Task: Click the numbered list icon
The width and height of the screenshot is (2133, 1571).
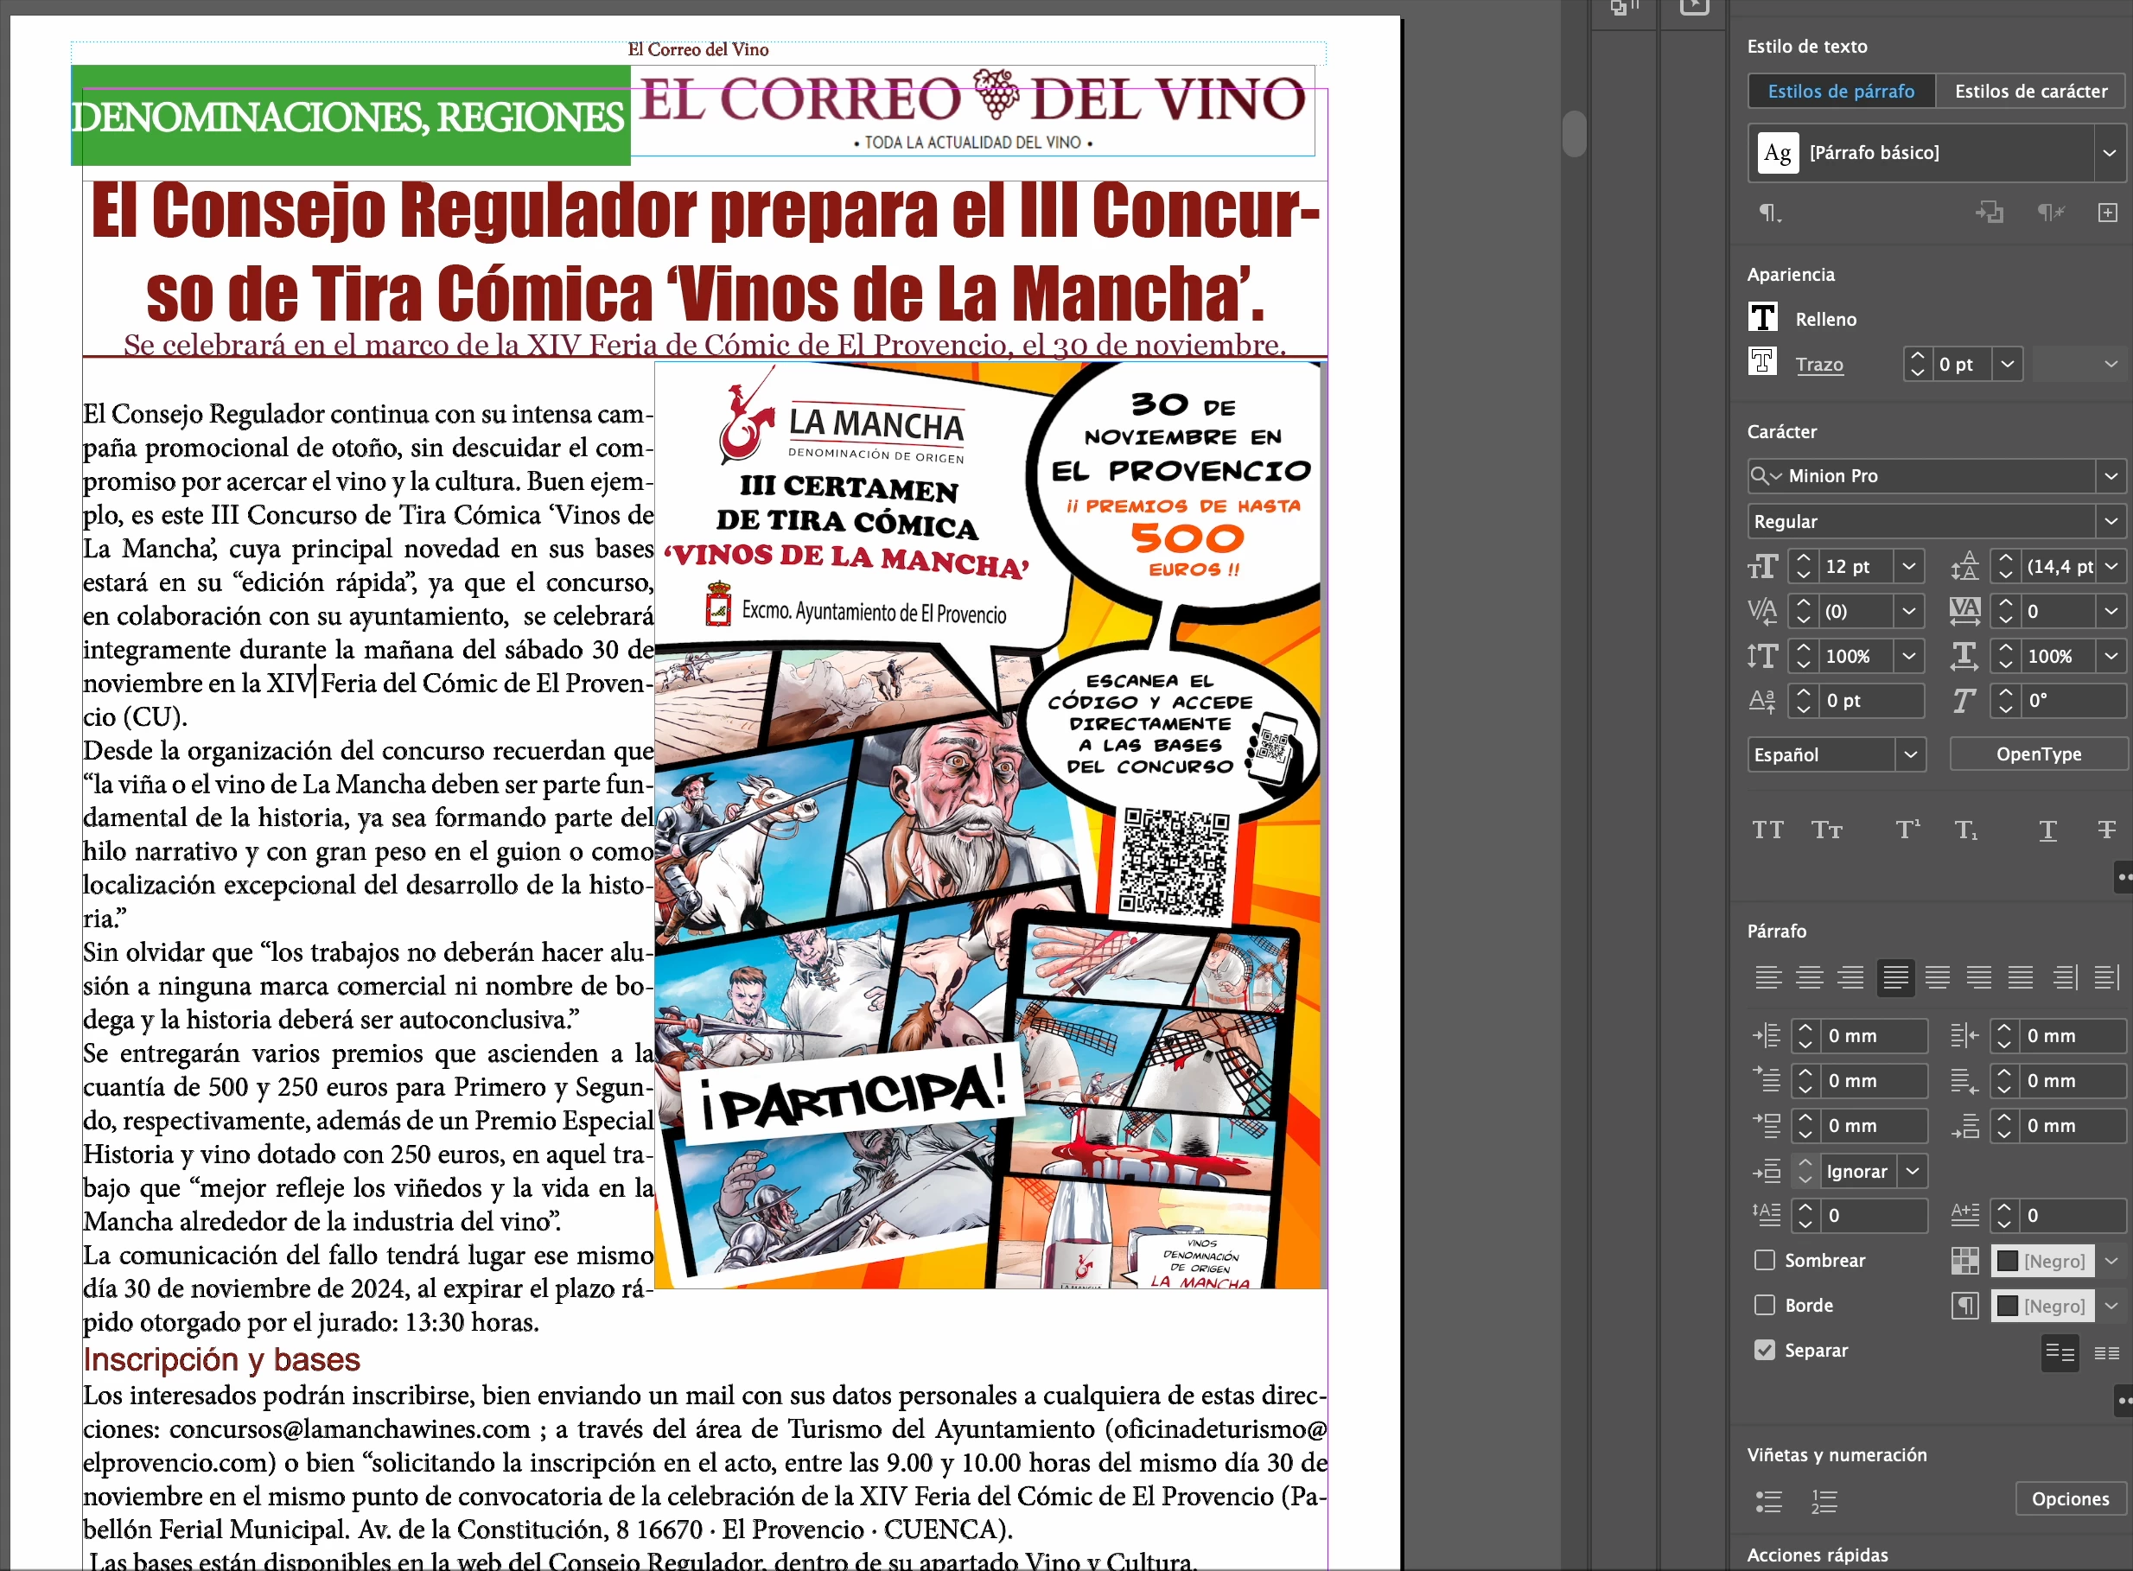Action: point(1824,1501)
